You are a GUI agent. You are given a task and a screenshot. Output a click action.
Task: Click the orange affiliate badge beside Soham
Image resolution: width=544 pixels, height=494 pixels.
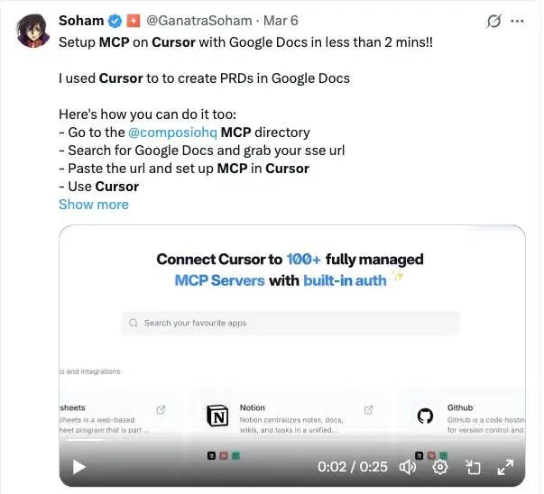pyautogui.click(x=133, y=21)
